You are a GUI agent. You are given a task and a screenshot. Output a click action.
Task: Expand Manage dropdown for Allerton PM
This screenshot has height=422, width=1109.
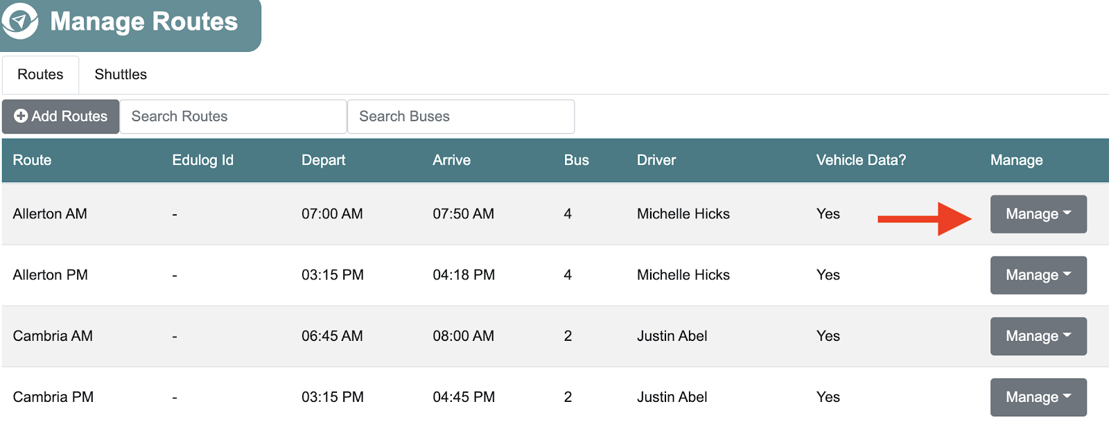click(1038, 275)
